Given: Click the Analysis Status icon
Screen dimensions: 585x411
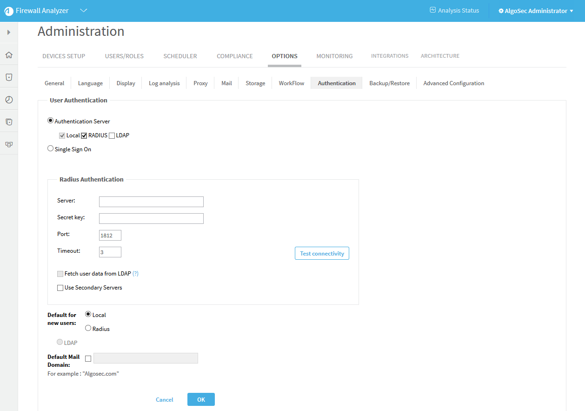Looking at the screenshot, I should [432, 10].
